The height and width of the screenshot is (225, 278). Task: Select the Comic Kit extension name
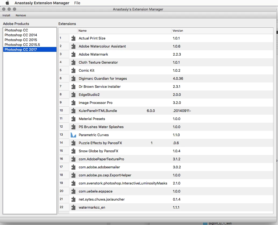(87, 70)
